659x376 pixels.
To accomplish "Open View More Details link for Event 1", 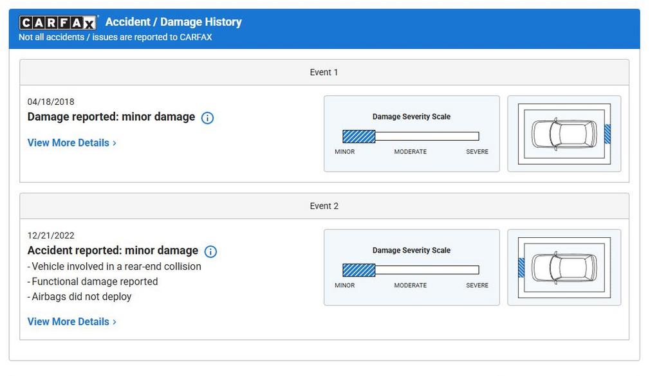I will tap(68, 143).
